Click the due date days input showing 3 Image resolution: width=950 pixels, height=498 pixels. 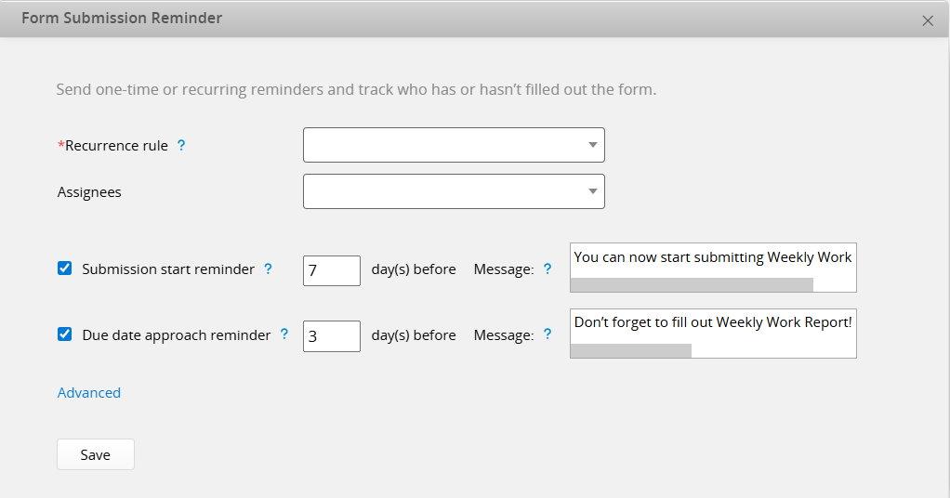click(x=332, y=335)
